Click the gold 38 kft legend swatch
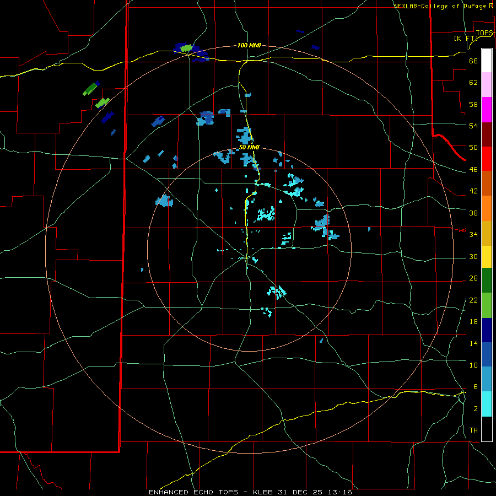496x496 pixels. 487,233
